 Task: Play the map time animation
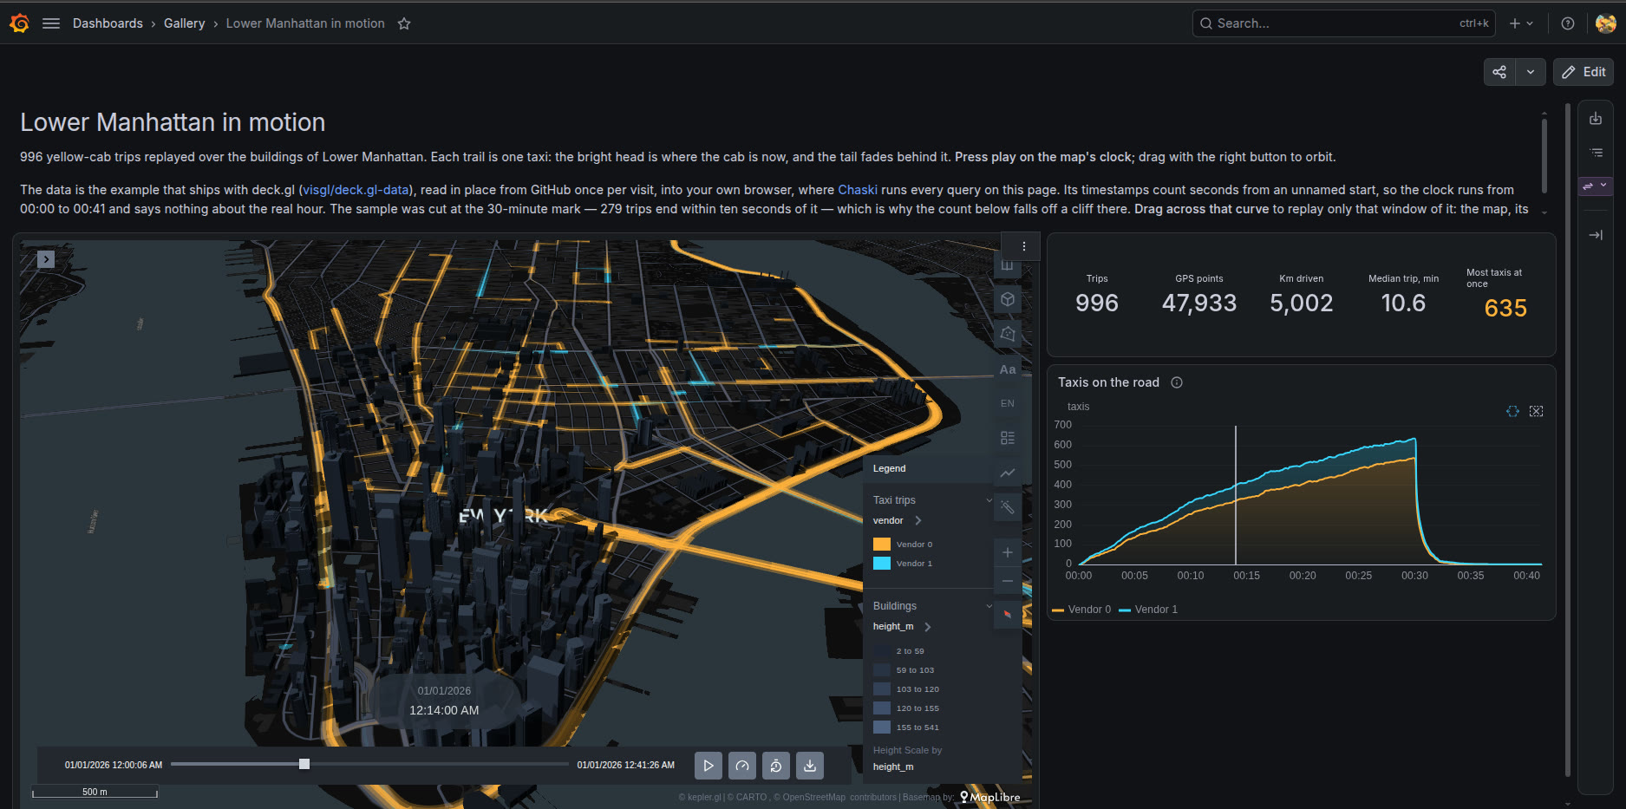(x=709, y=766)
